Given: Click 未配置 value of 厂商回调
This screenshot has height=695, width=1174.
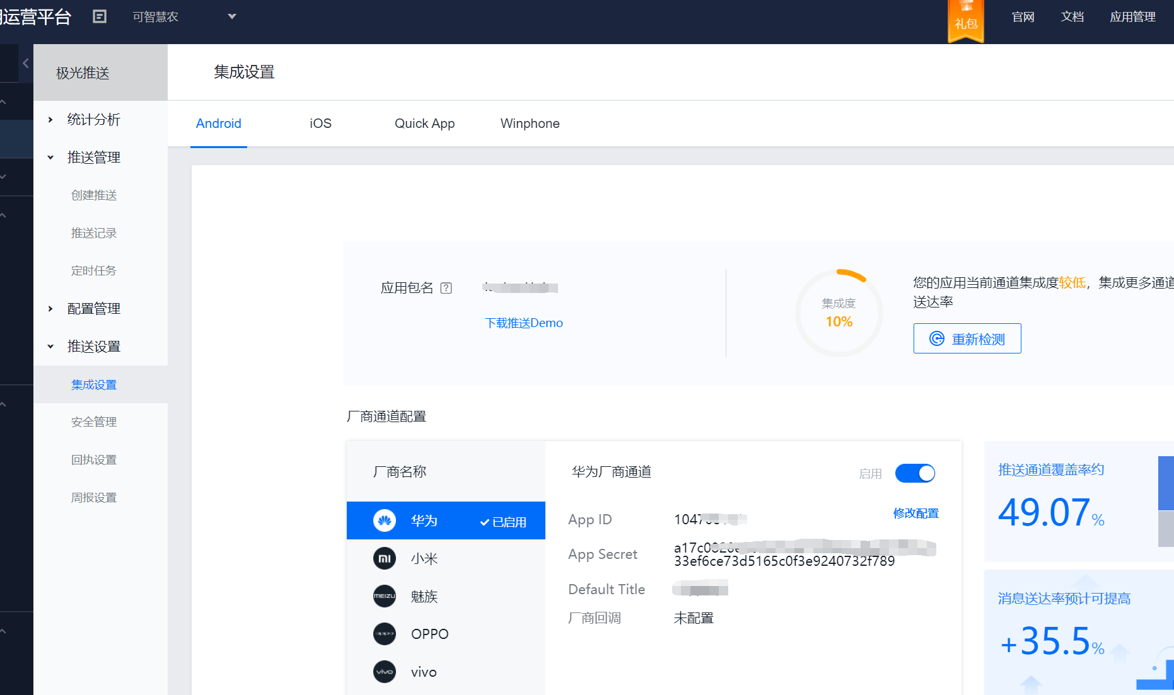Looking at the screenshot, I should coord(694,618).
